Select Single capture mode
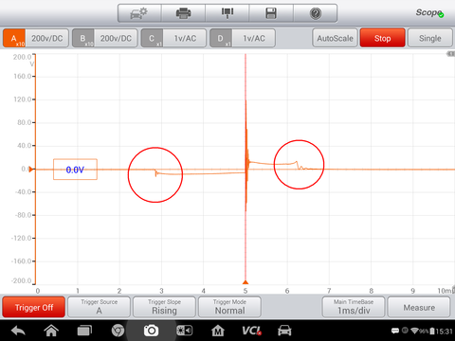Screen dimensions: 455x341 (x=430, y=38)
